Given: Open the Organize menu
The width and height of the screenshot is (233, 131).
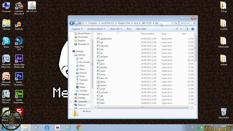Looking at the screenshot, I should click(77, 29).
